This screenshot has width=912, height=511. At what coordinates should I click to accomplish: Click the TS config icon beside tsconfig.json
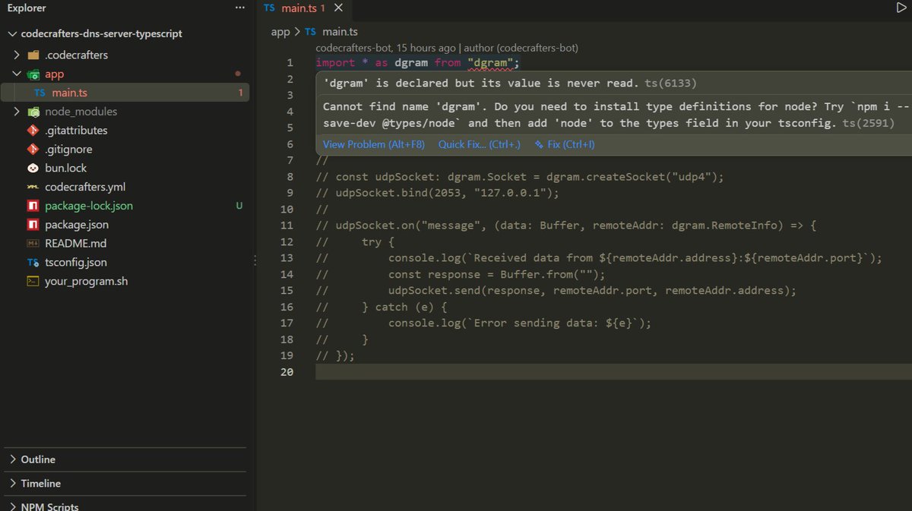click(x=33, y=263)
